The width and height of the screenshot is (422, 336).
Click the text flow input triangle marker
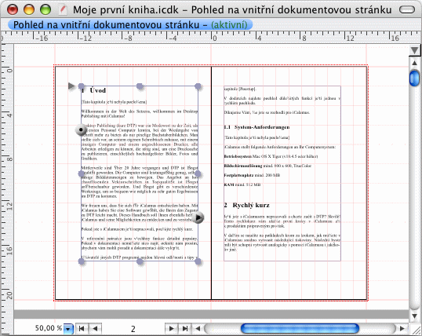coord(71,86)
